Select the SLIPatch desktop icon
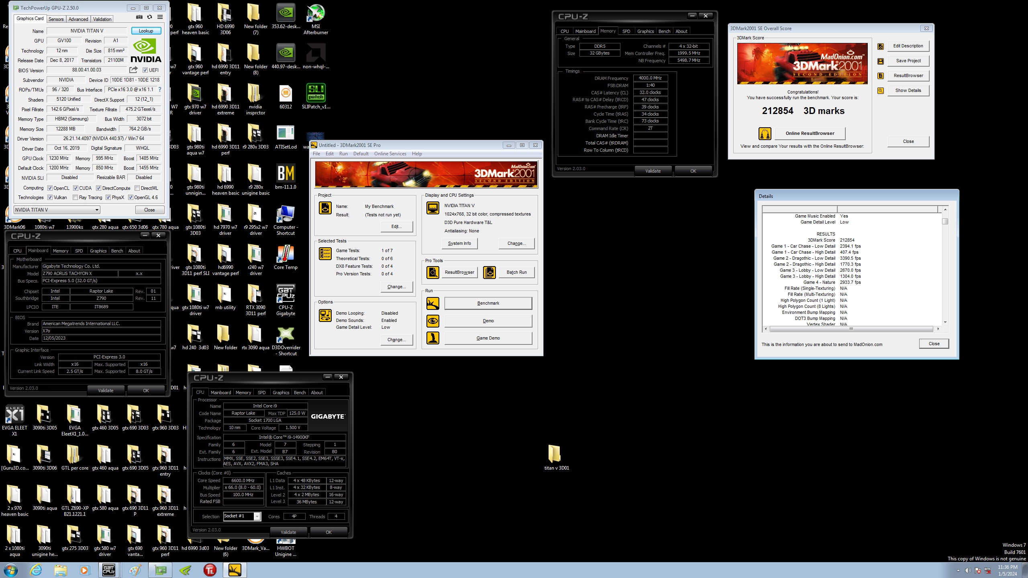Viewport: 1028px width, 578px height. (x=316, y=96)
